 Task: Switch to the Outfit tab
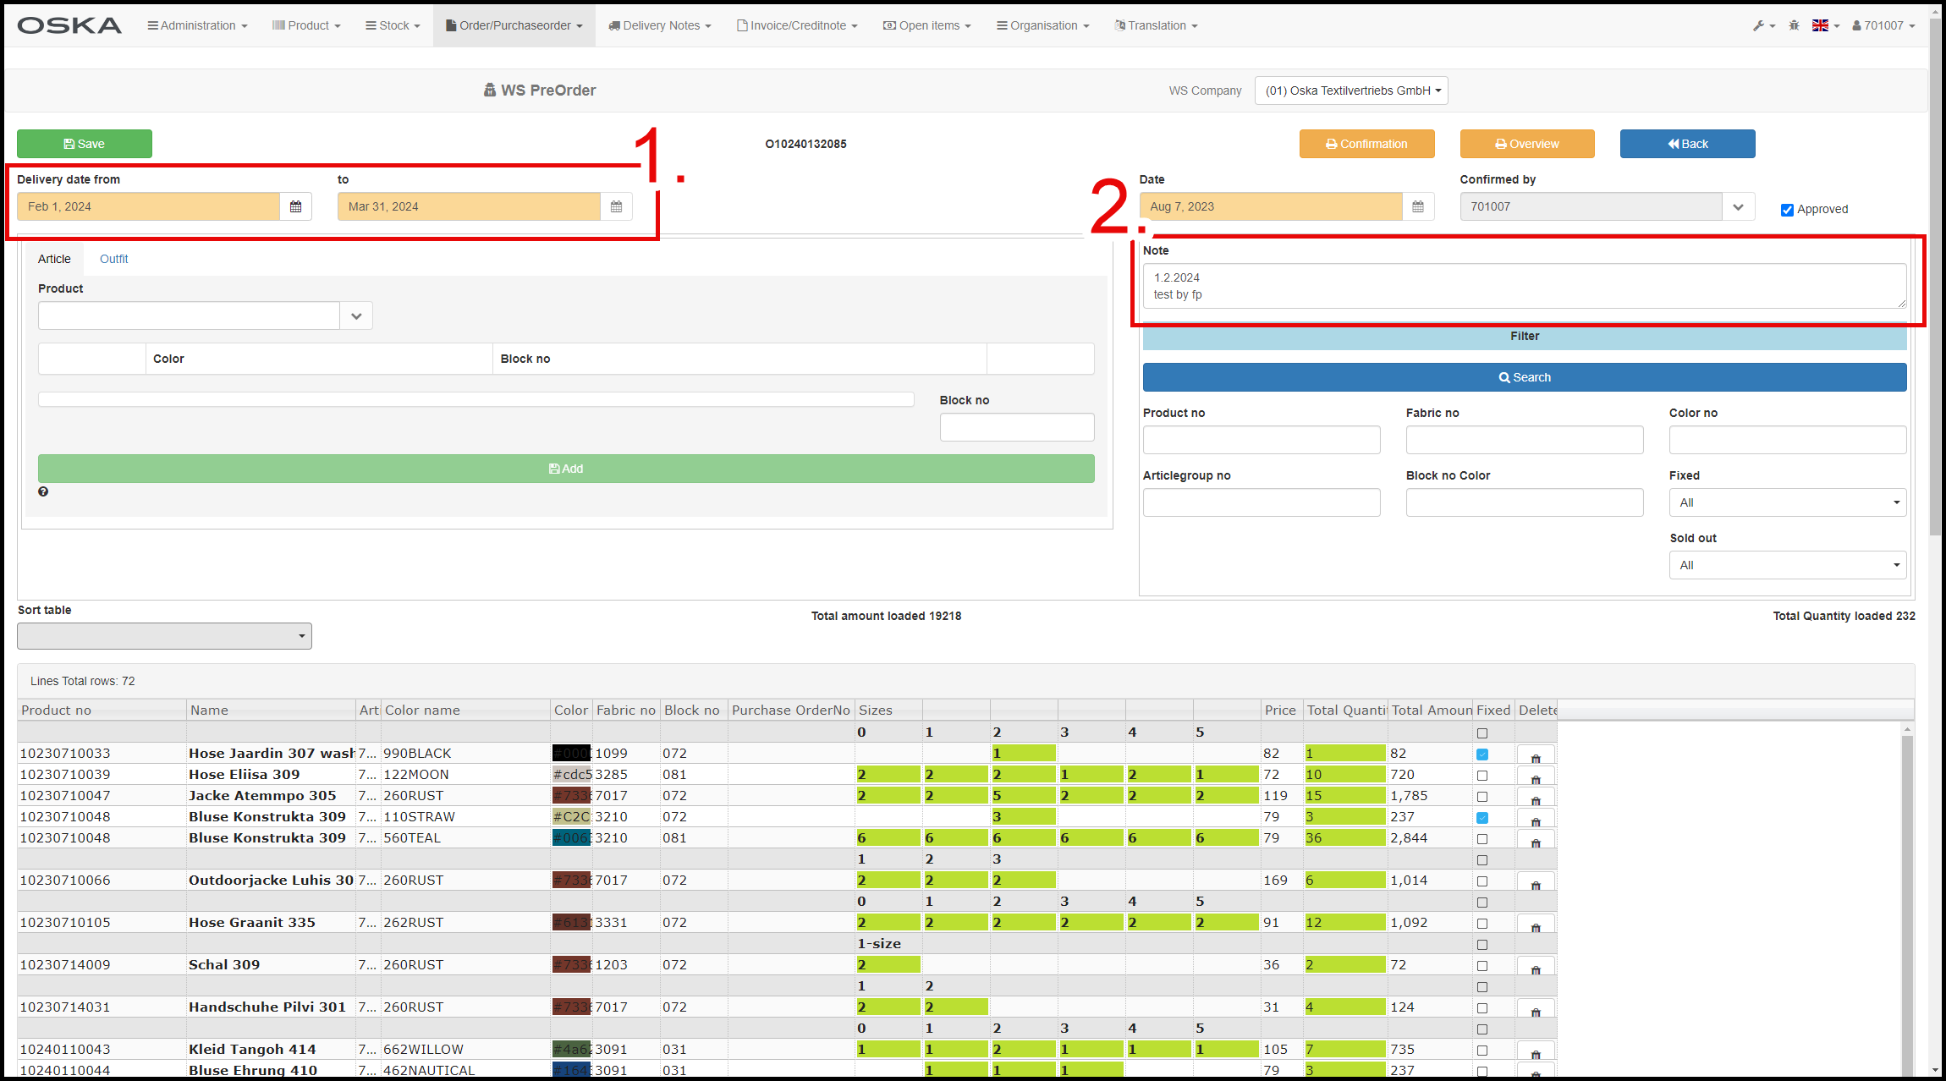(113, 259)
